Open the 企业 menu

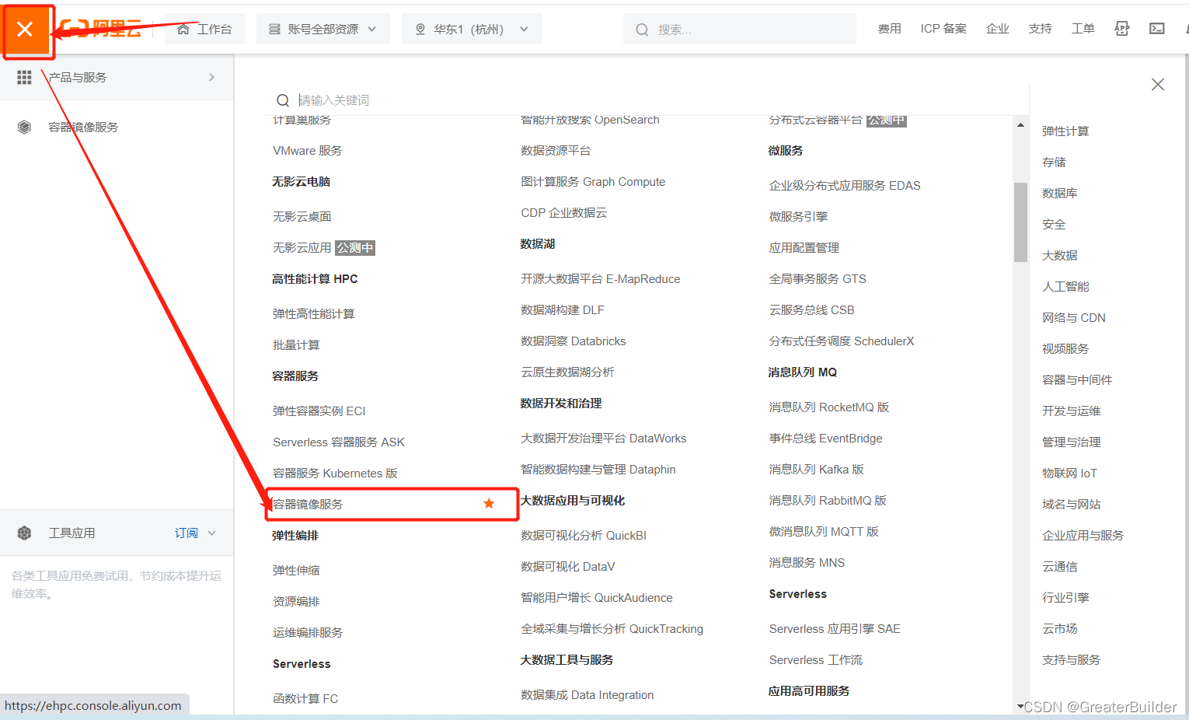click(997, 29)
